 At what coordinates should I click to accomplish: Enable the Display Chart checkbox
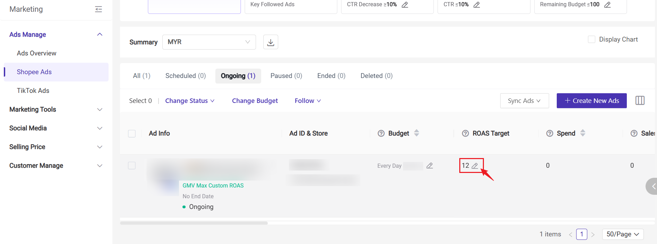591,40
